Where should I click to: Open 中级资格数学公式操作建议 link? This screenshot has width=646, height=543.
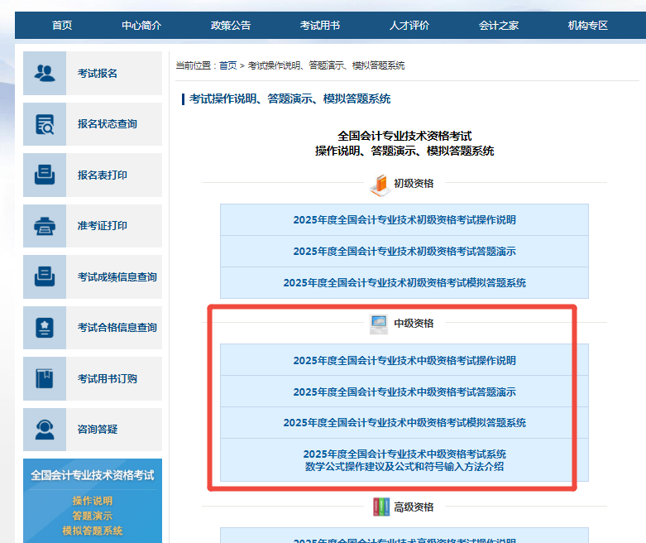coord(404,460)
